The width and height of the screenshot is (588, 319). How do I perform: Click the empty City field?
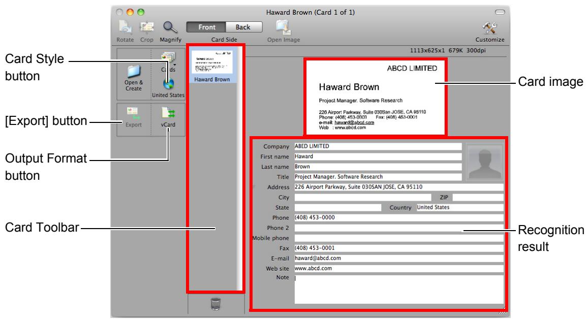(x=363, y=197)
